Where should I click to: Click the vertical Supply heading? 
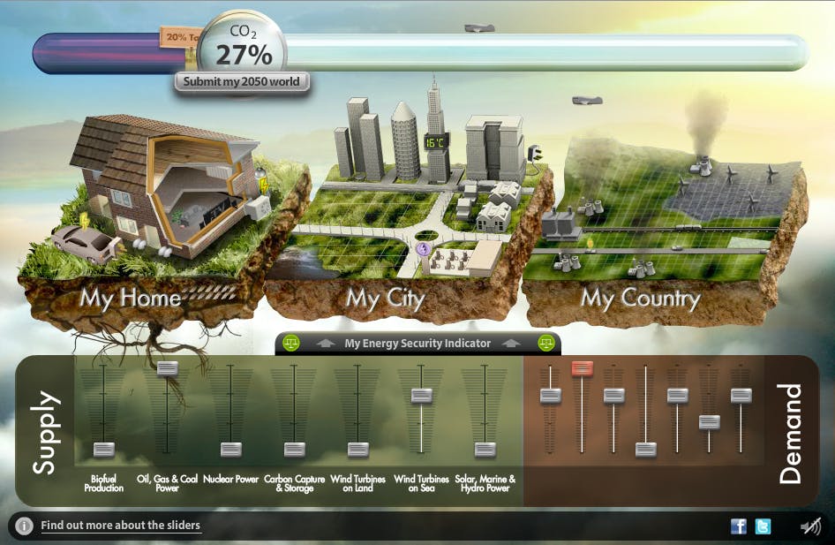[44, 432]
